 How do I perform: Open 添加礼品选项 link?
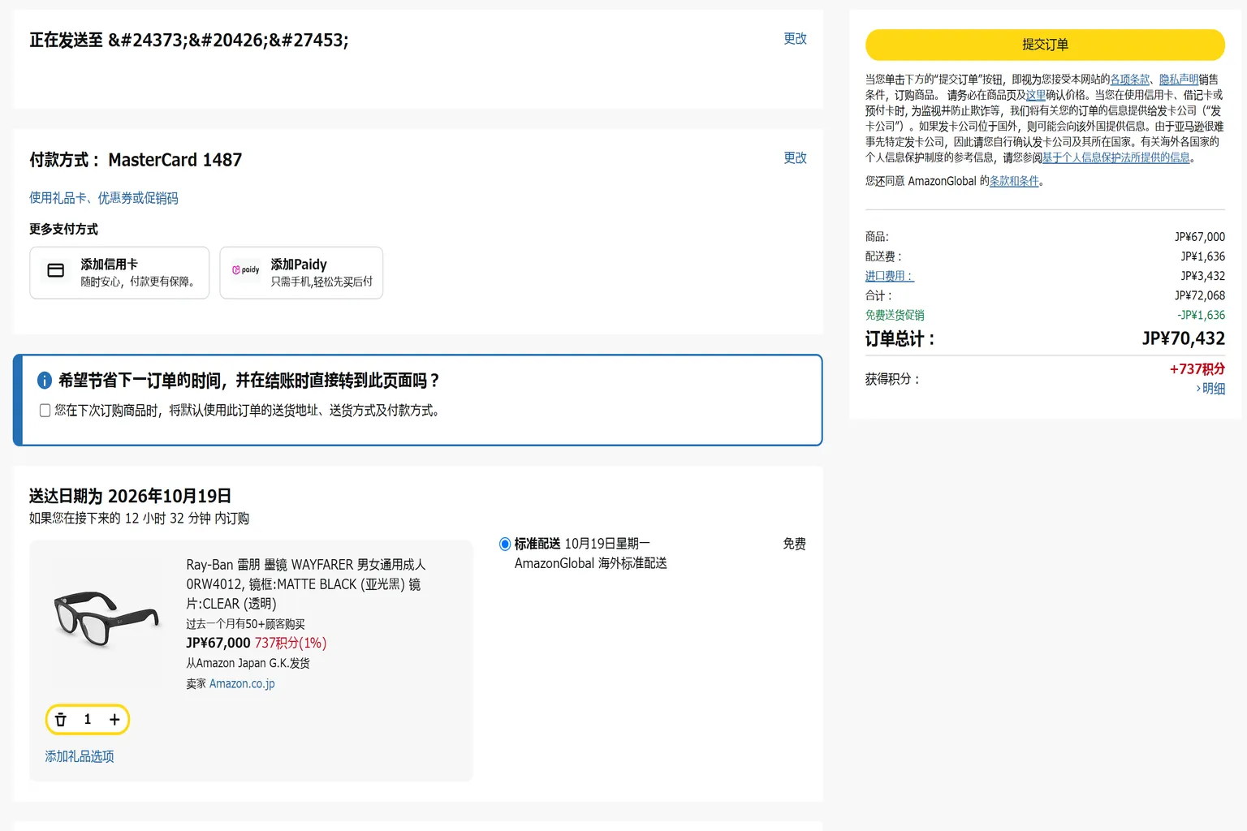[x=80, y=756]
